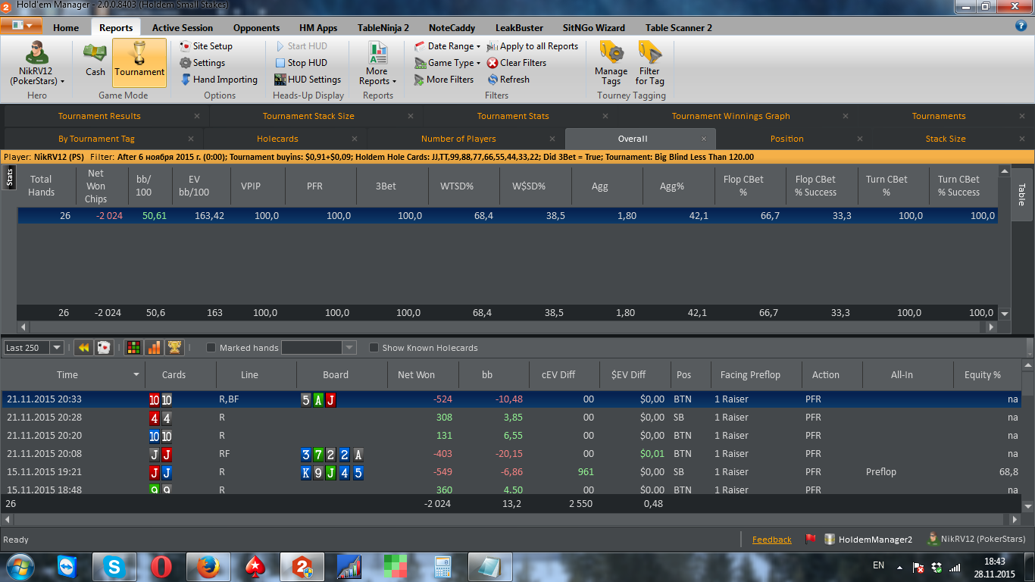Open Site Setup options

206,46
